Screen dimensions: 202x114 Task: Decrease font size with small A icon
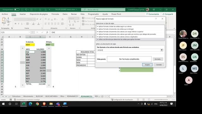(40, 19)
